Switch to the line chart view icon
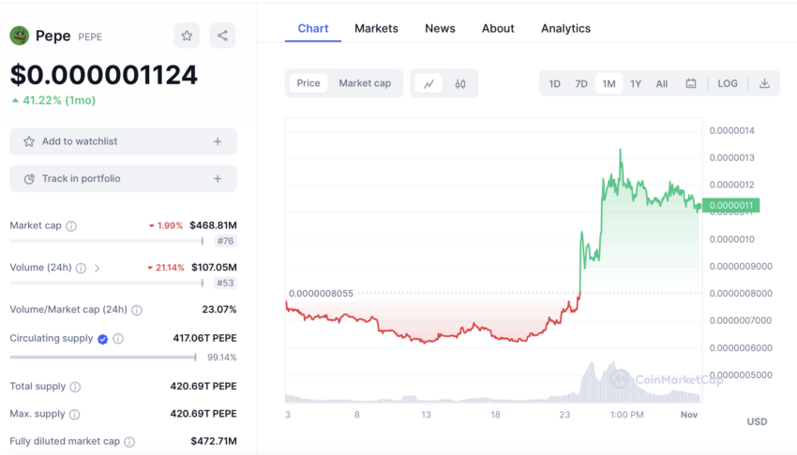This screenshot has width=797, height=455. click(429, 83)
